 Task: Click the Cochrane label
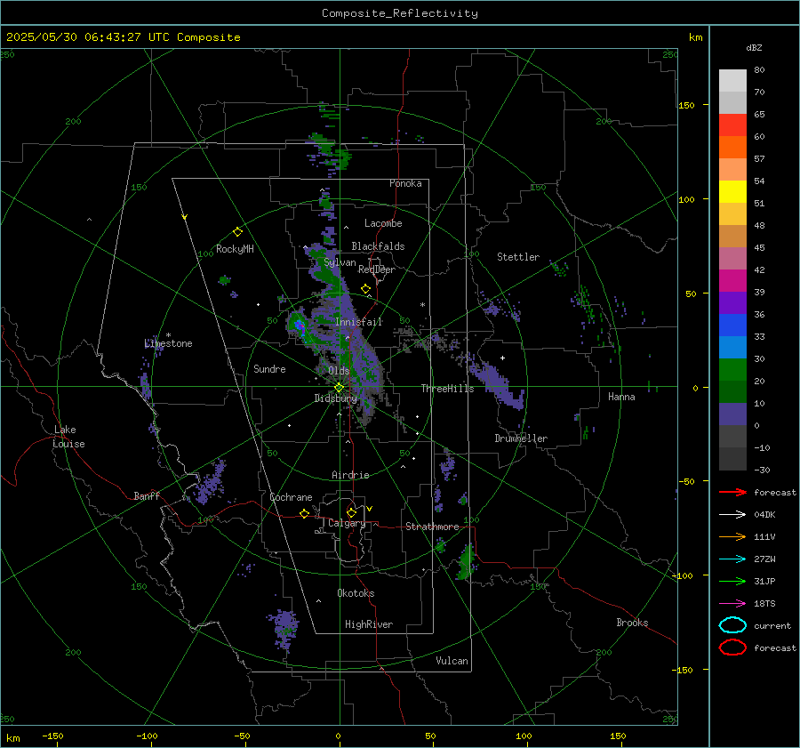pyautogui.click(x=291, y=497)
